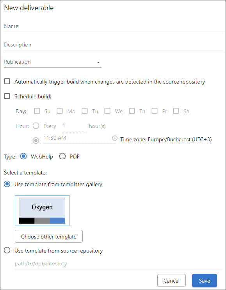Viewport: 226px width, 290px height.
Task: Choose PDF as deliverable type
Action: [x=62, y=156]
